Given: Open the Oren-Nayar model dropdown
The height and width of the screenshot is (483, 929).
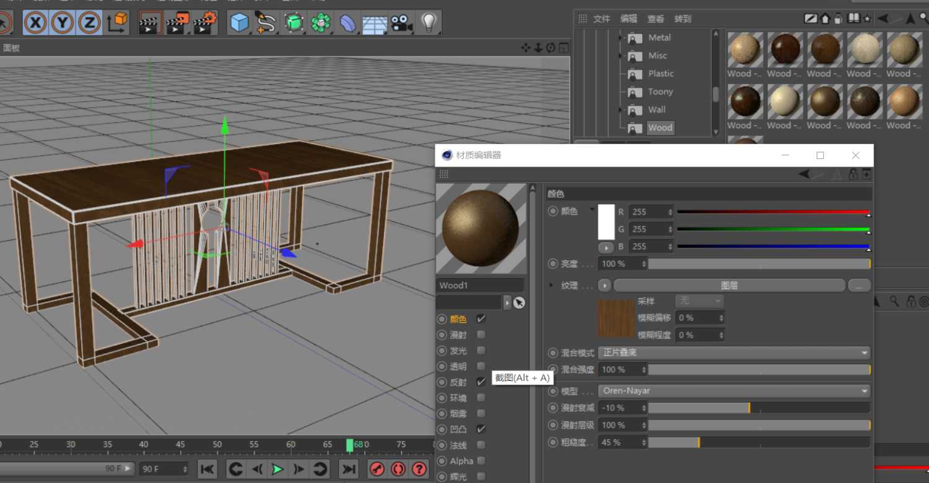Looking at the screenshot, I should click(734, 390).
